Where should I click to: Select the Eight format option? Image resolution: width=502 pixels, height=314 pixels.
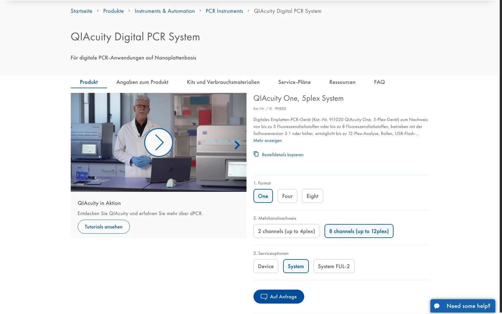click(x=312, y=196)
